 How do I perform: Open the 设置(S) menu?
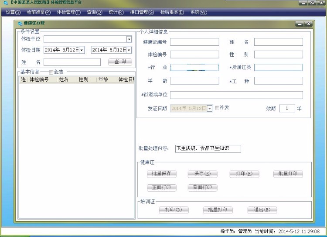point(13,12)
